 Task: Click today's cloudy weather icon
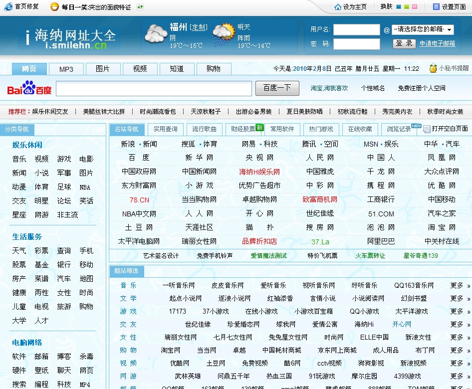156,34
